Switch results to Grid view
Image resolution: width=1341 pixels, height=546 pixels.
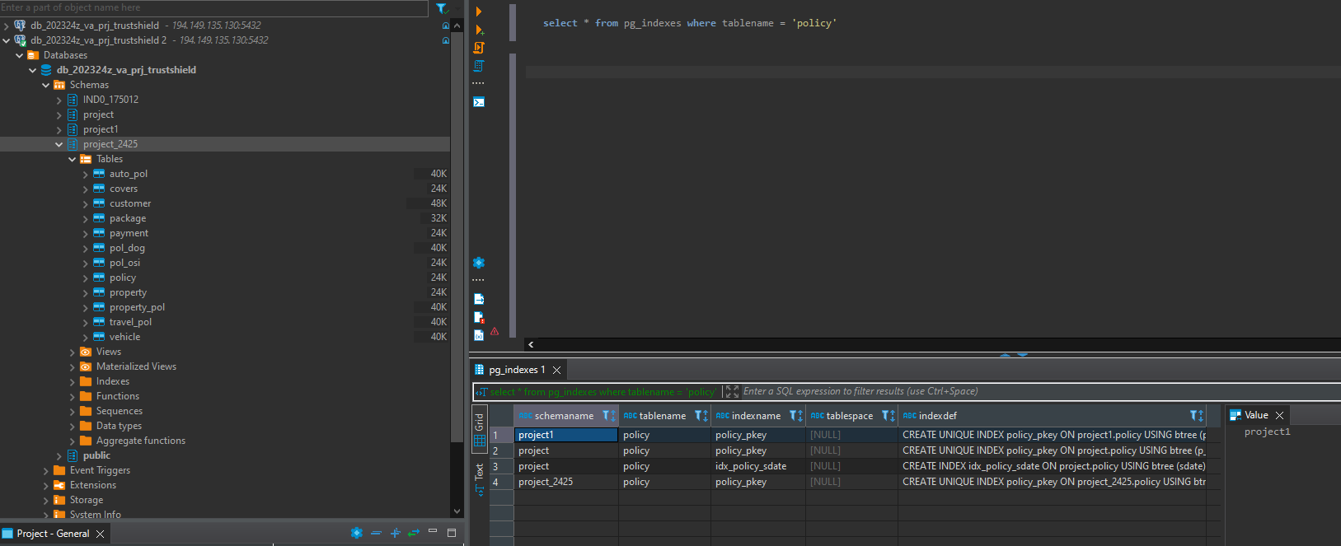point(479,430)
